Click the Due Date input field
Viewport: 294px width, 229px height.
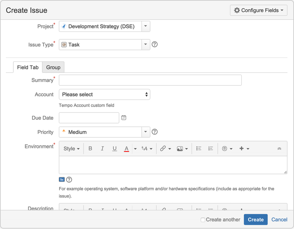[89, 118]
